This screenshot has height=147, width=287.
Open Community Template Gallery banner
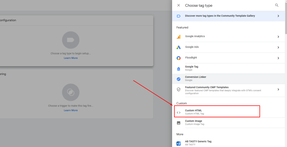pos(228,16)
